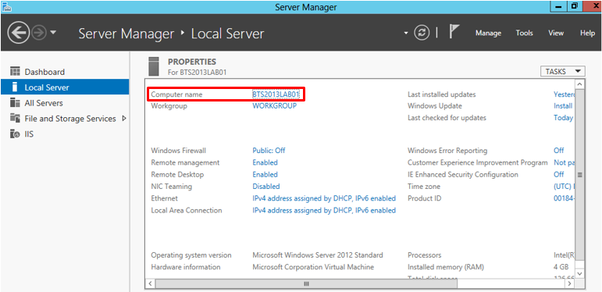
Task: Click Server Manager app icon in title bar
Action: [6, 6]
